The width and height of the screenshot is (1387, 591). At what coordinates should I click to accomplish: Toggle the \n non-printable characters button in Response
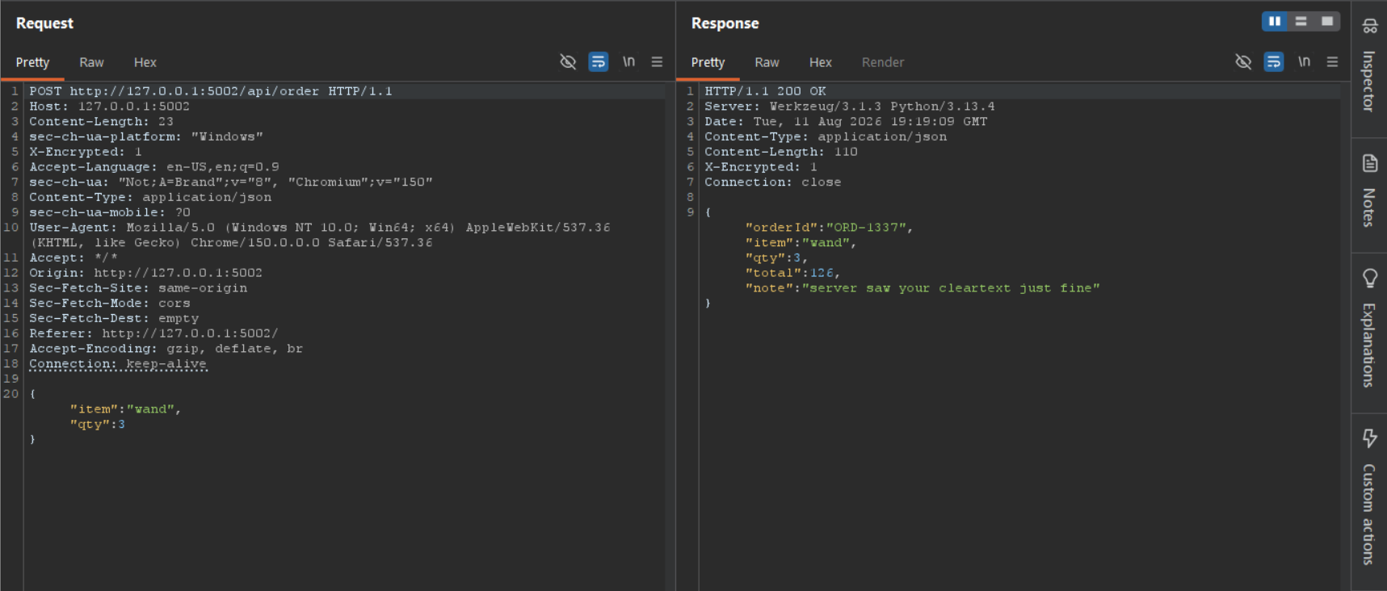click(x=1304, y=61)
